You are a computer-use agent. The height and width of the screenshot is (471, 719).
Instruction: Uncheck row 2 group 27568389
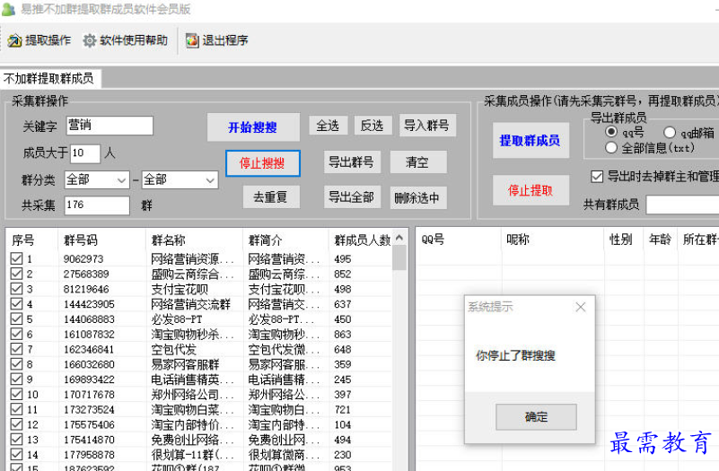[x=16, y=274]
